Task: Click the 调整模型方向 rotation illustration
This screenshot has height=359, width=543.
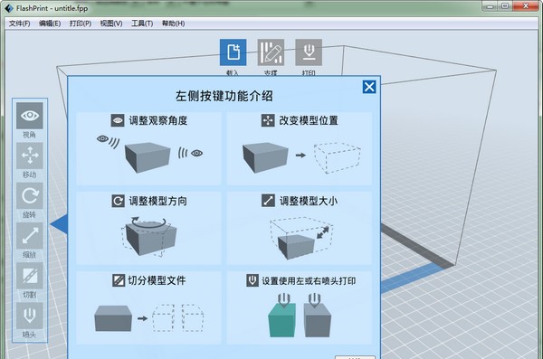Action: click(149, 236)
